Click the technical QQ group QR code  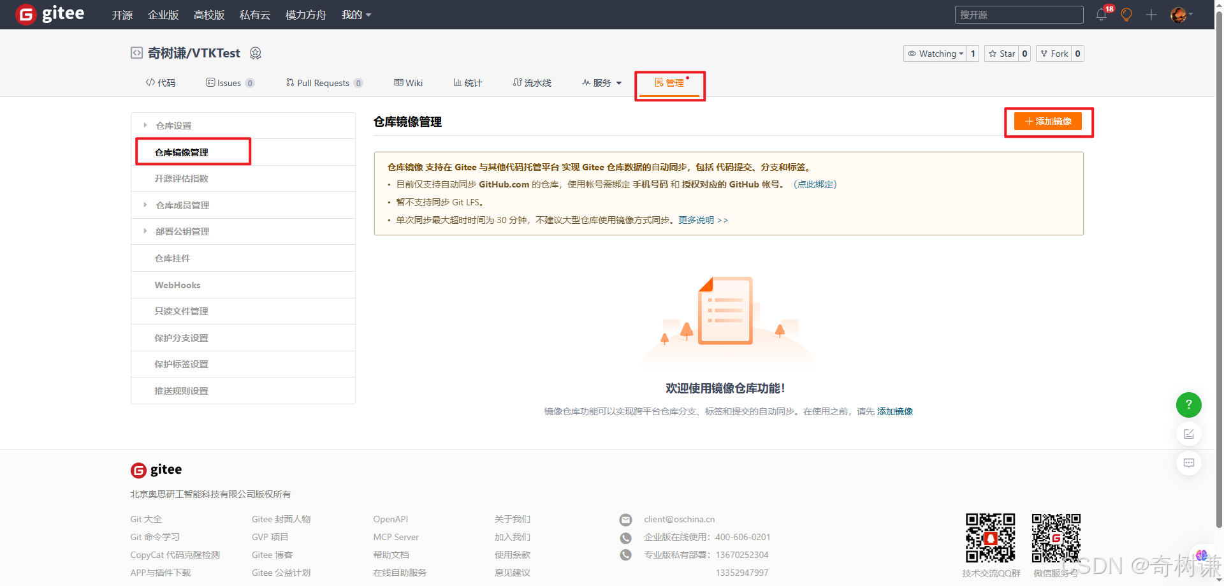click(990, 538)
